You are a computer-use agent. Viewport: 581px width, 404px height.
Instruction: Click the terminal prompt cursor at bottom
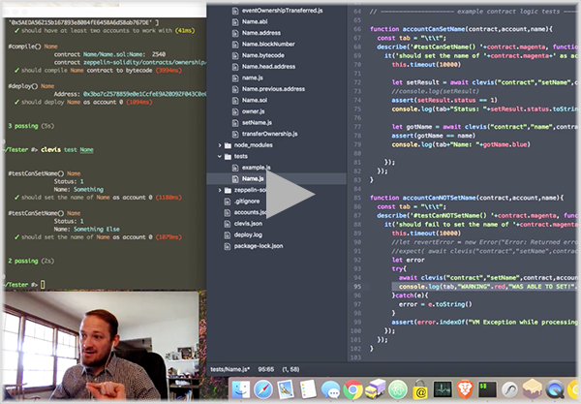coord(43,285)
